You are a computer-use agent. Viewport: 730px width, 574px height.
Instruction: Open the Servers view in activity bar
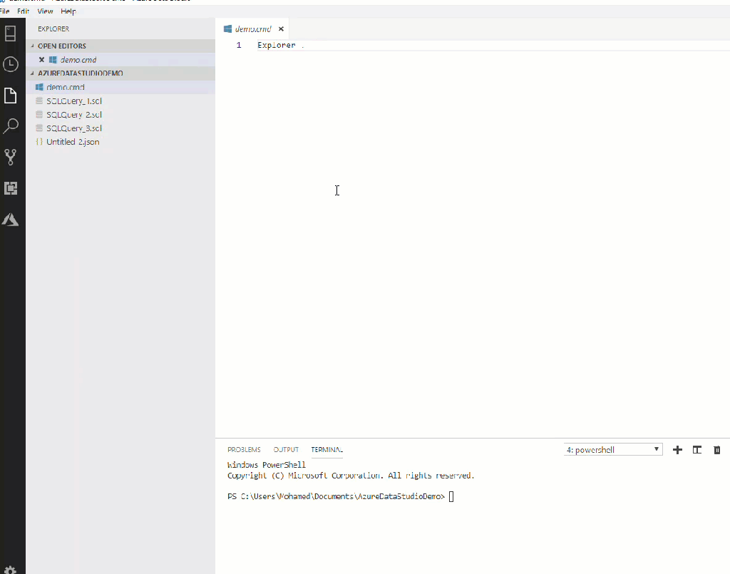[x=11, y=34]
